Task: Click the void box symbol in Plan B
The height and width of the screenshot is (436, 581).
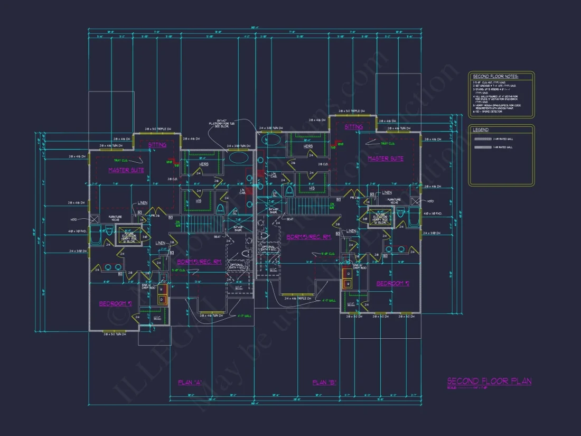Action: pos(416,201)
